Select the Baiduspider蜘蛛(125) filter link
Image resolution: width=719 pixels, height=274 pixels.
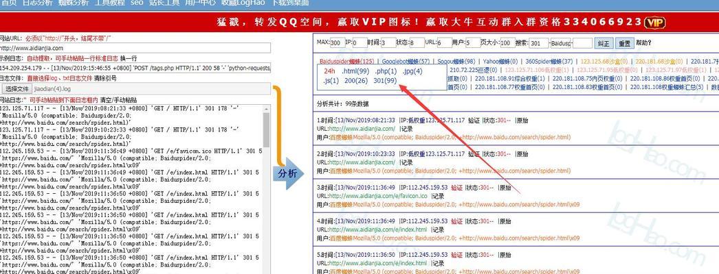click(346, 61)
